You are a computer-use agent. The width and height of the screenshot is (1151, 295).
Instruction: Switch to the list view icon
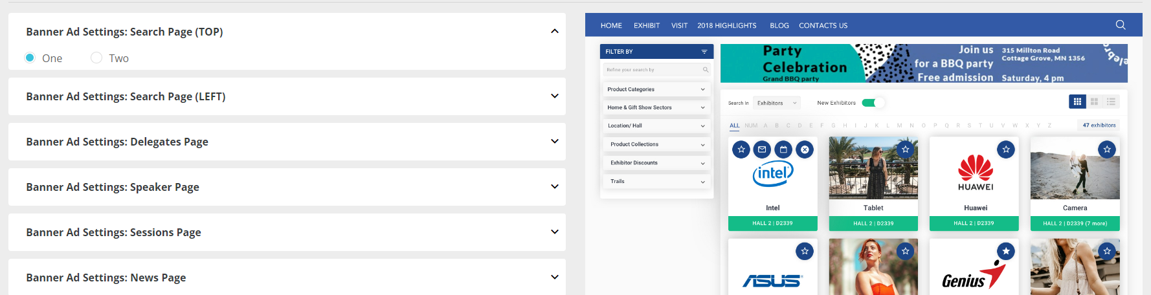pyautogui.click(x=1111, y=102)
